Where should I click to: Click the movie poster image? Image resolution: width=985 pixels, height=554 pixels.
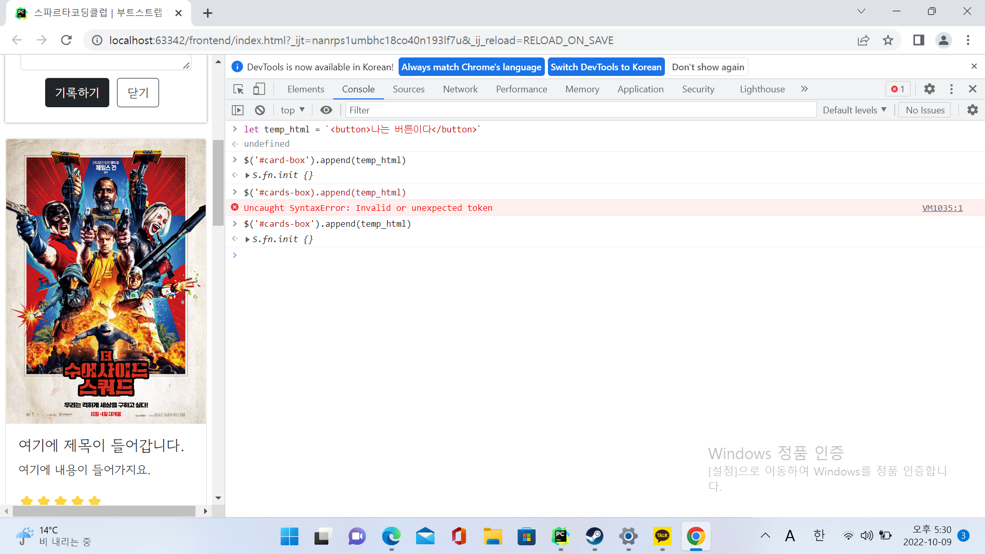coord(106,281)
